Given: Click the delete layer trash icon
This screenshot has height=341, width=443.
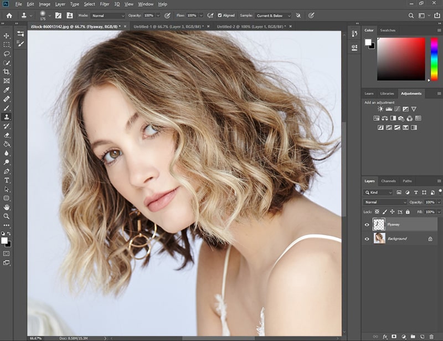Looking at the screenshot, I should pos(431,337).
